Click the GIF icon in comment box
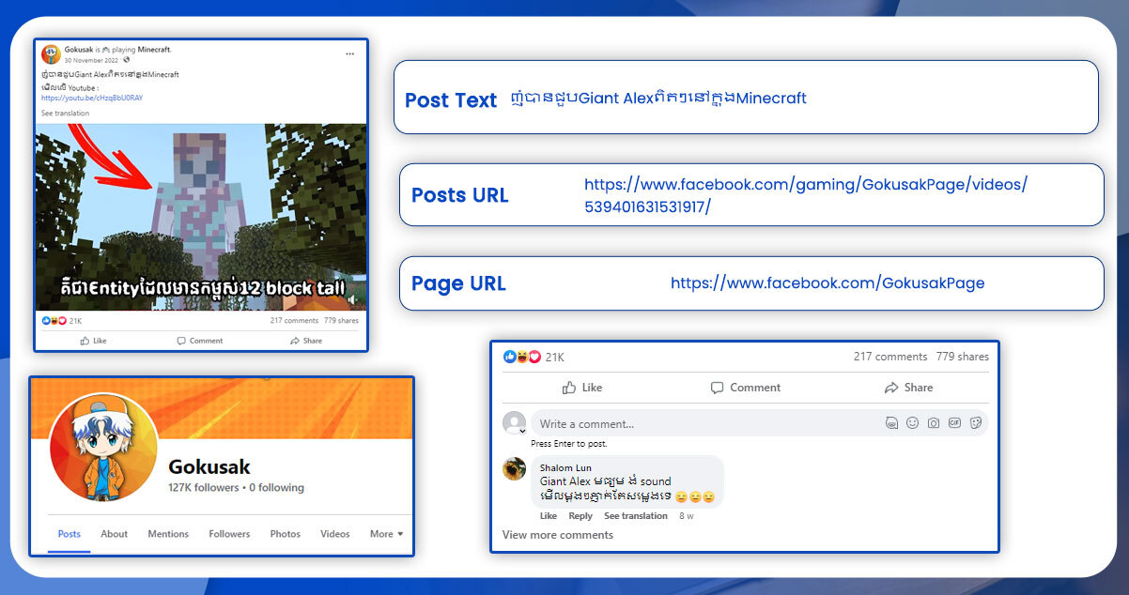The height and width of the screenshot is (595, 1129). pos(954,423)
